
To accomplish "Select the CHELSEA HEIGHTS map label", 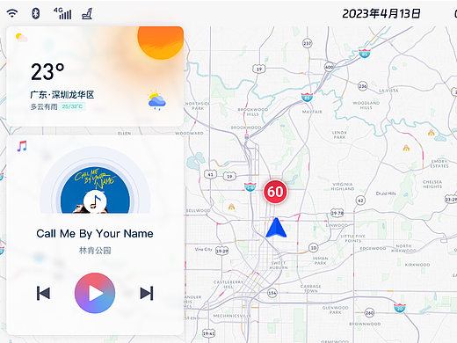I will coord(432,184).
